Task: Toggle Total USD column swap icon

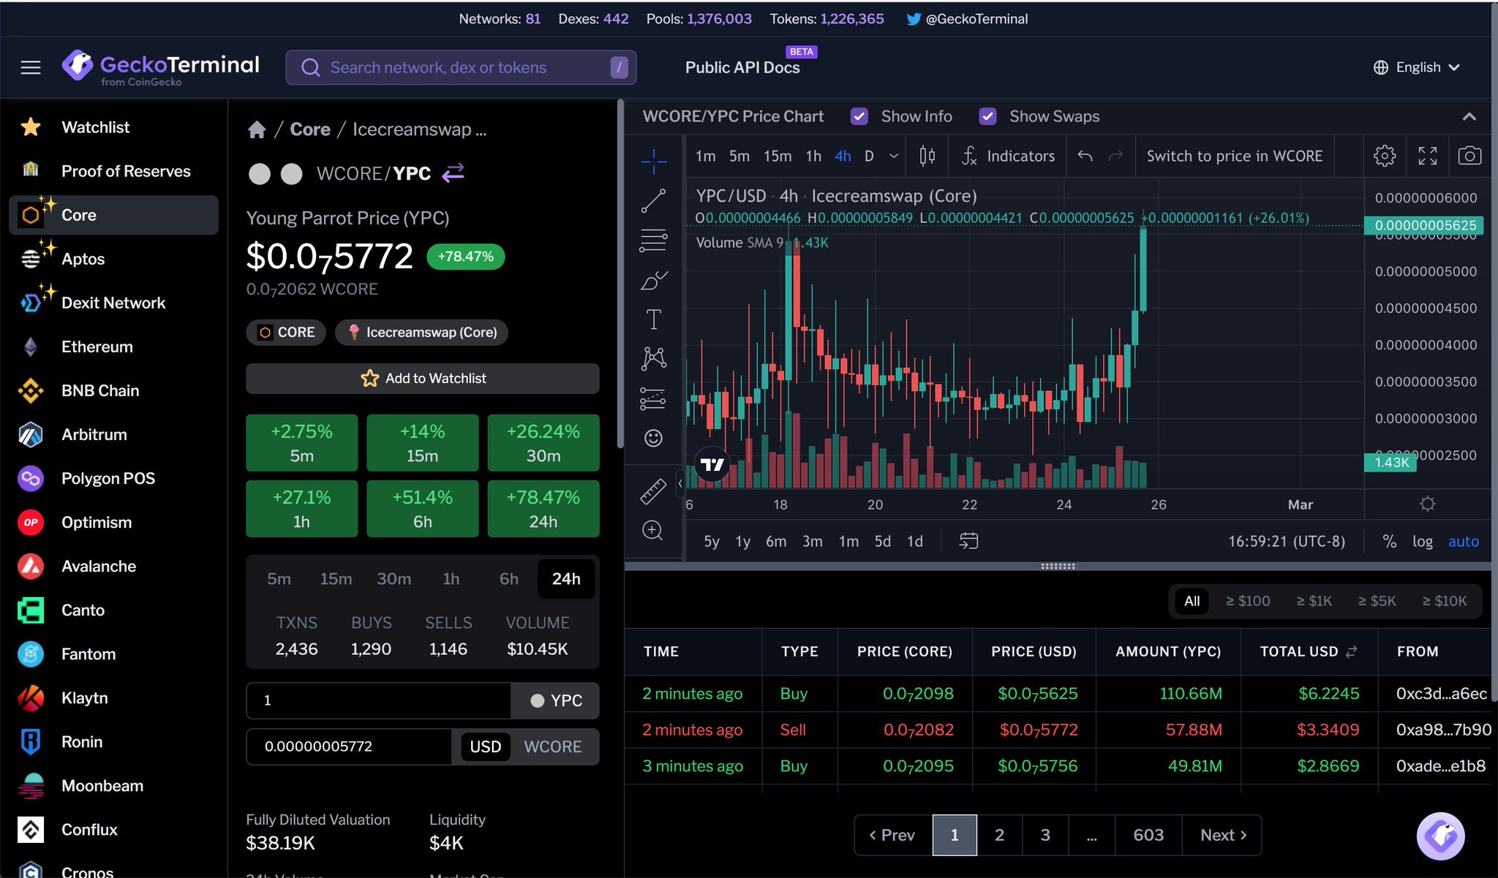Action: click(1352, 651)
